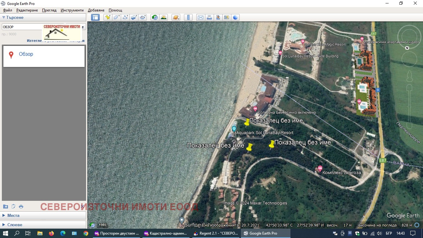
Task: Click the email view icon
Action: click(200, 17)
